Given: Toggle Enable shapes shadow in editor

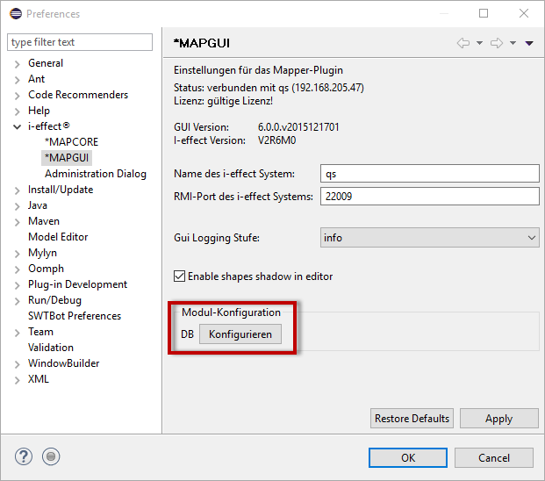Looking at the screenshot, I should 181,276.
